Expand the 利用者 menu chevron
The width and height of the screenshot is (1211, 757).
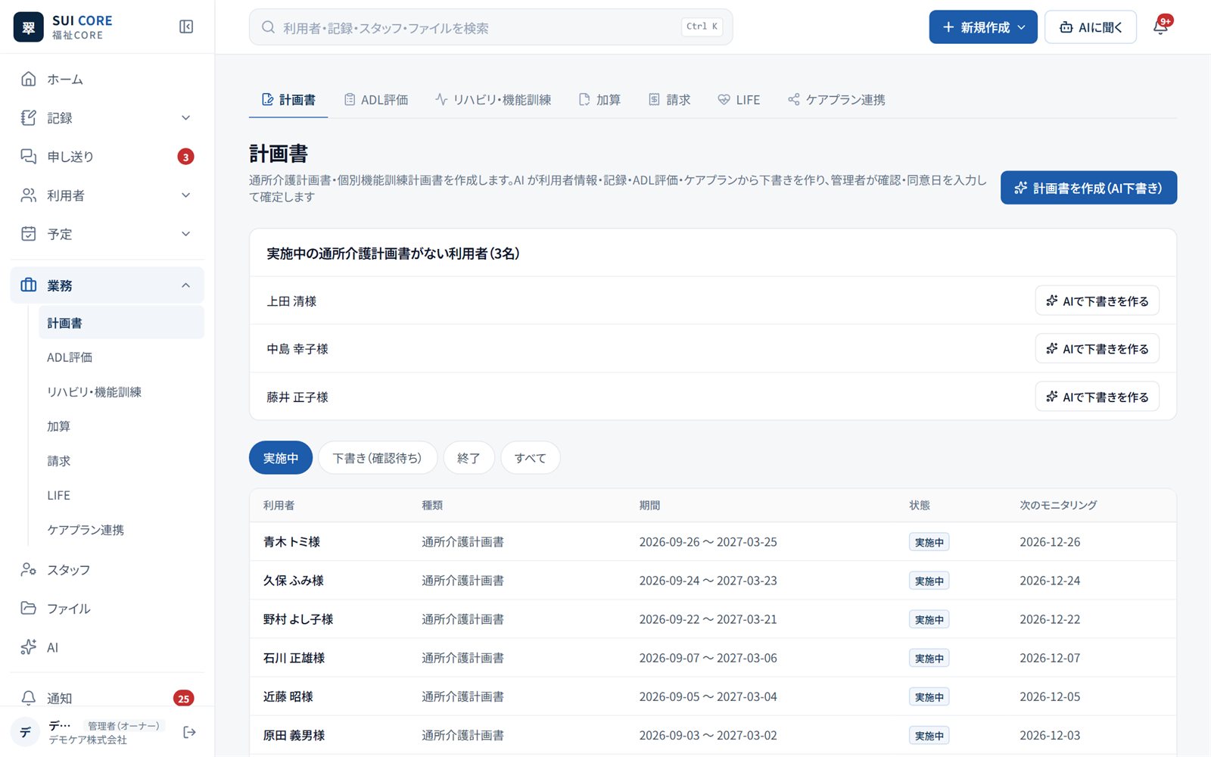pos(186,195)
